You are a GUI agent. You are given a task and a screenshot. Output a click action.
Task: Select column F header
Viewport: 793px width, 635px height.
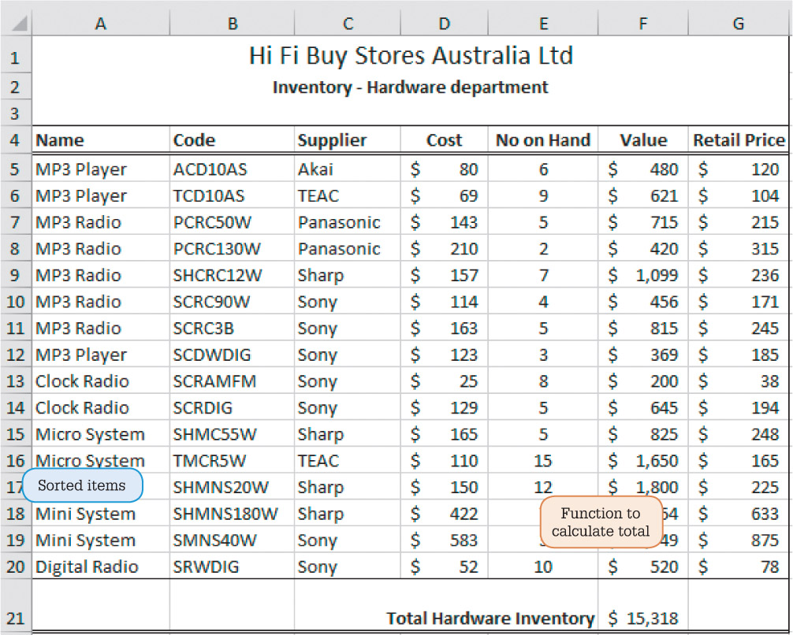pos(642,24)
